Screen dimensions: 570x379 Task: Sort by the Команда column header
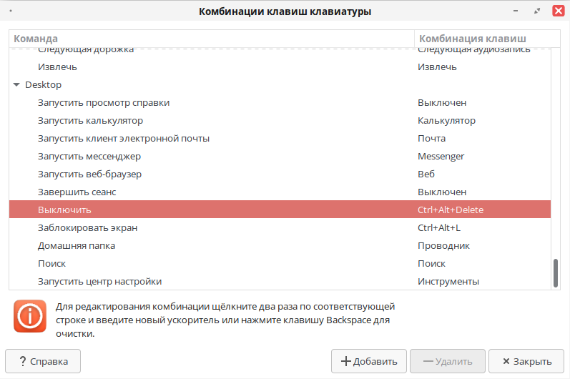pyautogui.click(x=211, y=38)
